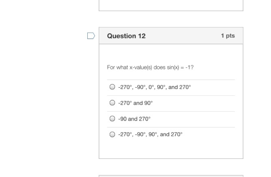This screenshot has height=177, width=271.
Task: Click the five-angle answer text including 0°
Action: tap(154, 87)
